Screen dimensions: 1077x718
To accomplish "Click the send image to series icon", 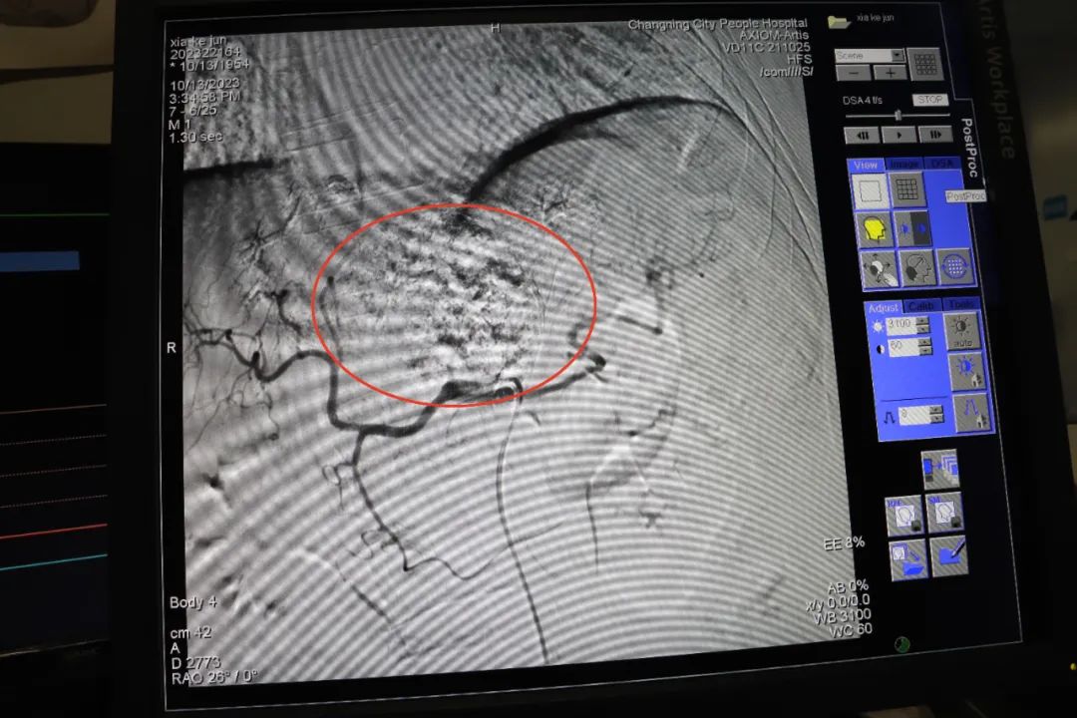I will tap(939, 470).
